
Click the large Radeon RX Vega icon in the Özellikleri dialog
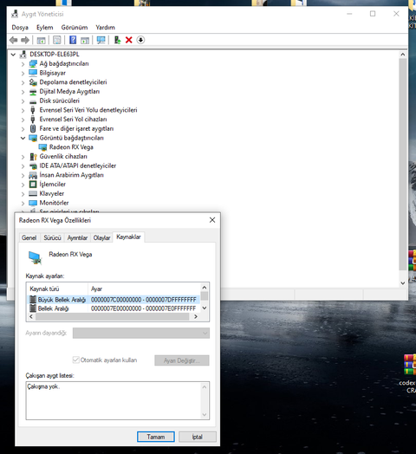tap(36, 257)
